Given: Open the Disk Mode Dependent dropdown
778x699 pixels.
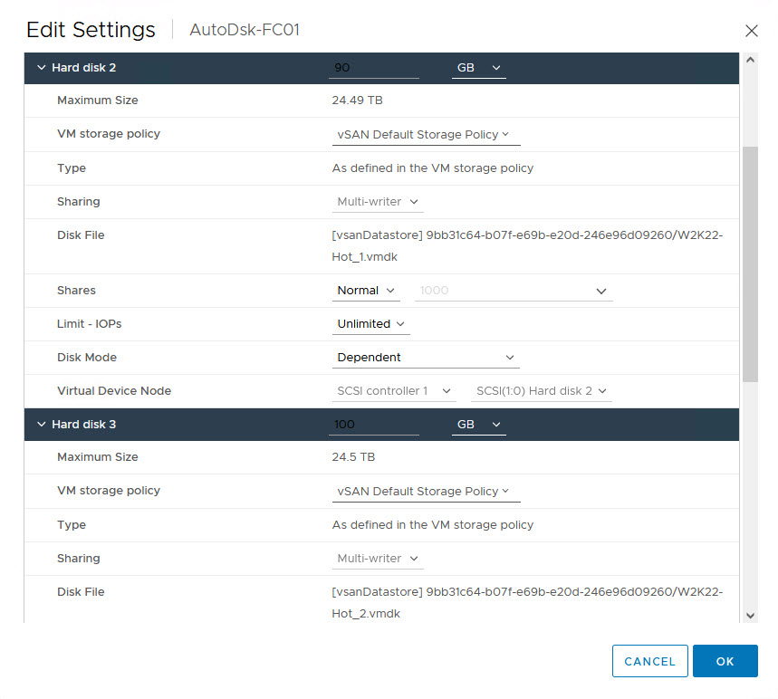Looking at the screenshot, I should [x=426, y=358].
